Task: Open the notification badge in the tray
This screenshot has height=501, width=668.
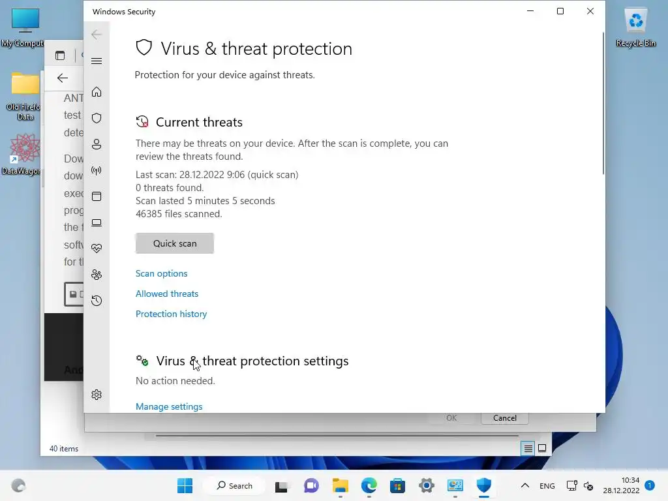Action: 650,485
